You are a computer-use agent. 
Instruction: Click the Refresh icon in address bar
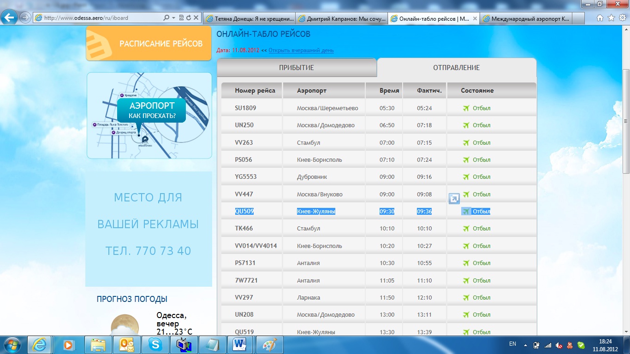coord(189,18)
